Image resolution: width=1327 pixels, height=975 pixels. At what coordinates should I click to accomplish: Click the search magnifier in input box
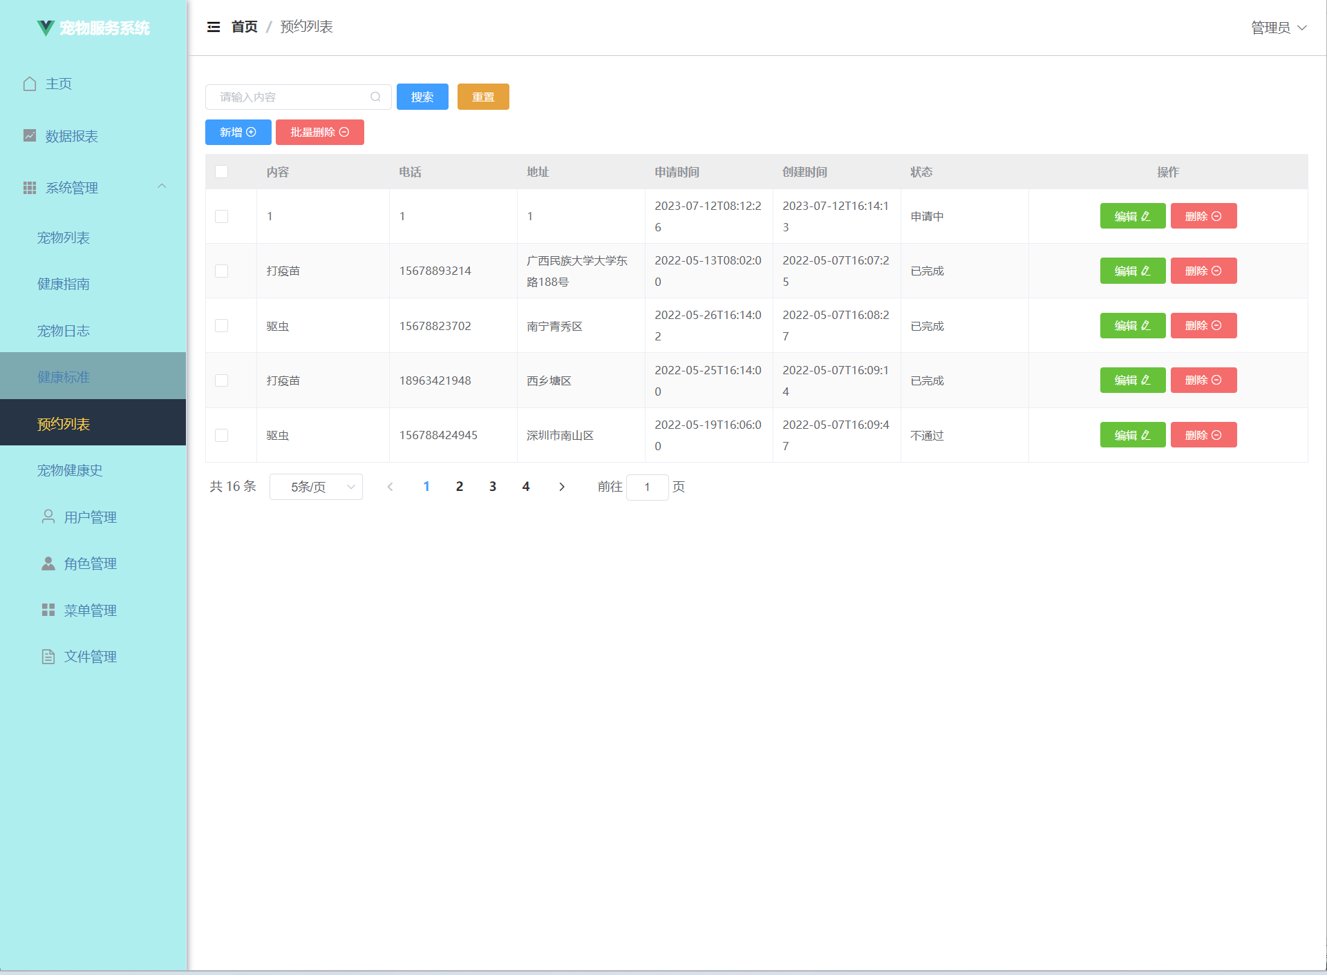375,97
